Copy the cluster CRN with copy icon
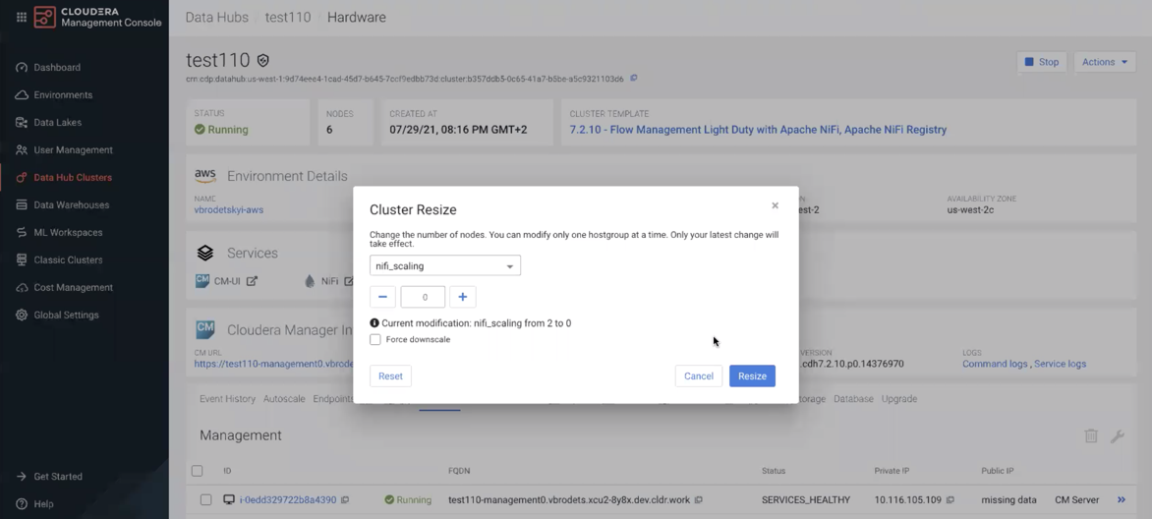 [634, 79]
